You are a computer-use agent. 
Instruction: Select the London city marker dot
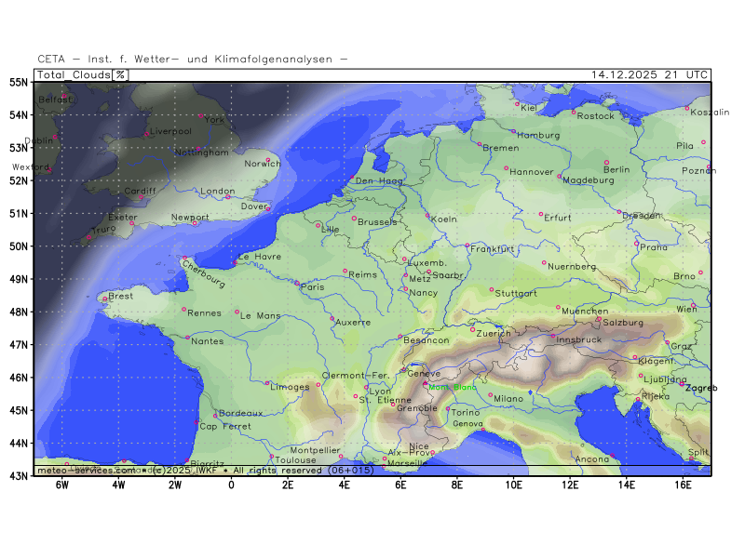(x=227, y=196)
